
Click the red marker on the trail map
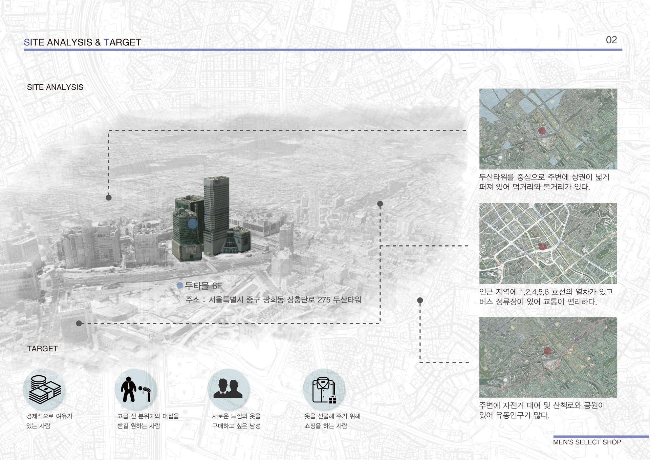[547, 351]
